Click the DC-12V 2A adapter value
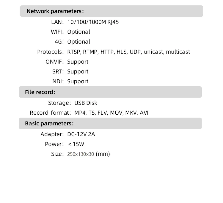223x203 pixels. tap(81, 134)
